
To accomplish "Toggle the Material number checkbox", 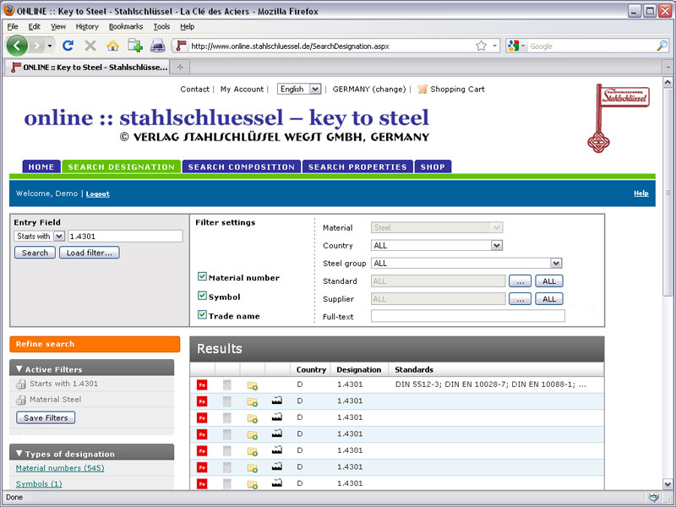I will [202, 276].
